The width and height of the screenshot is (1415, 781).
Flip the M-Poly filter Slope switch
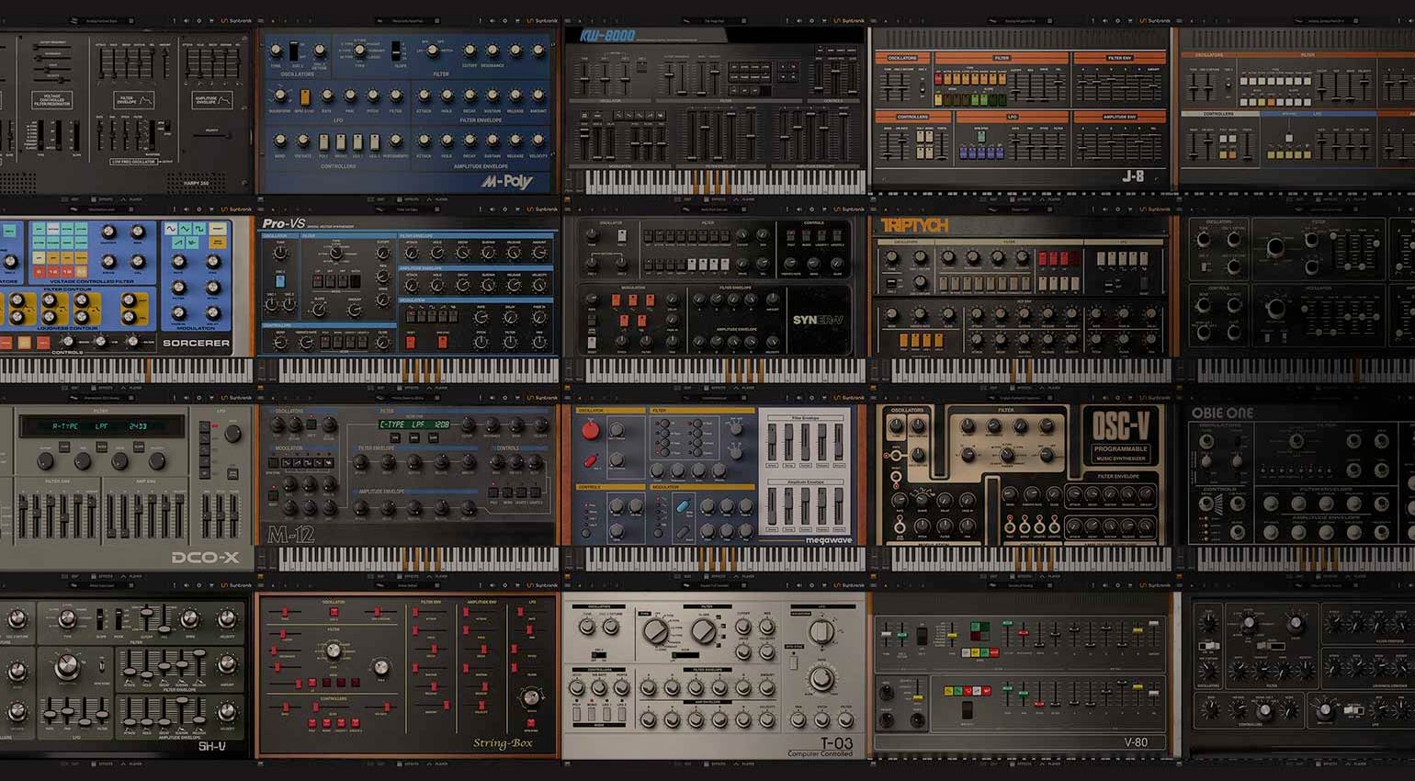[396, 51]
